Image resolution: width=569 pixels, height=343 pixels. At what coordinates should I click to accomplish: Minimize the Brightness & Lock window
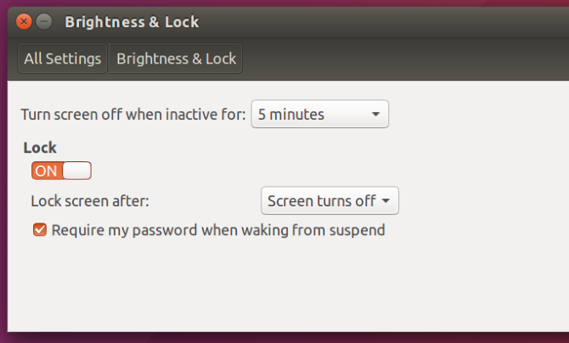[x=44, y=21]
